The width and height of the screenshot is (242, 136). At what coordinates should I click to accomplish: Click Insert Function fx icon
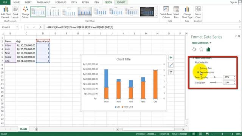pos(40,27)
